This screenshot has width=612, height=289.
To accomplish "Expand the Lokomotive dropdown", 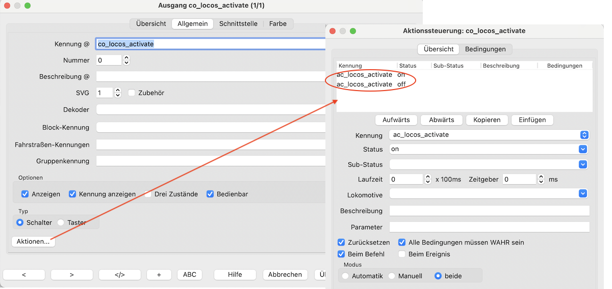I will point(583,193).
